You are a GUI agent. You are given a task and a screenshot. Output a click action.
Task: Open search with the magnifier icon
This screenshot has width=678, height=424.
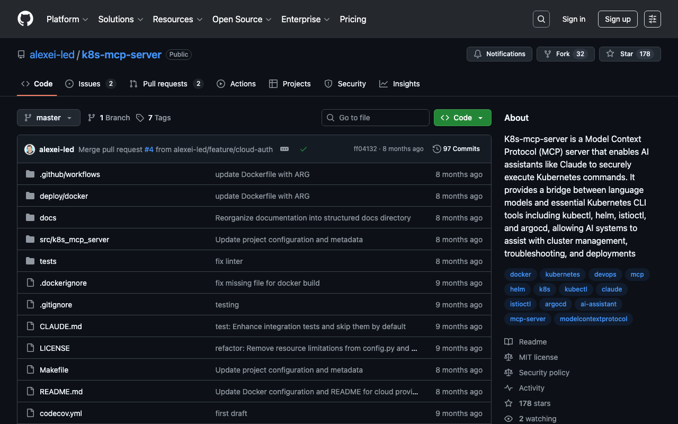coord(541,19)
